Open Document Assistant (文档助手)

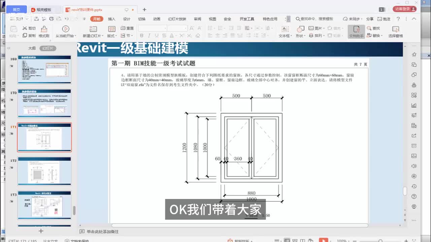[x=356, y=32]
